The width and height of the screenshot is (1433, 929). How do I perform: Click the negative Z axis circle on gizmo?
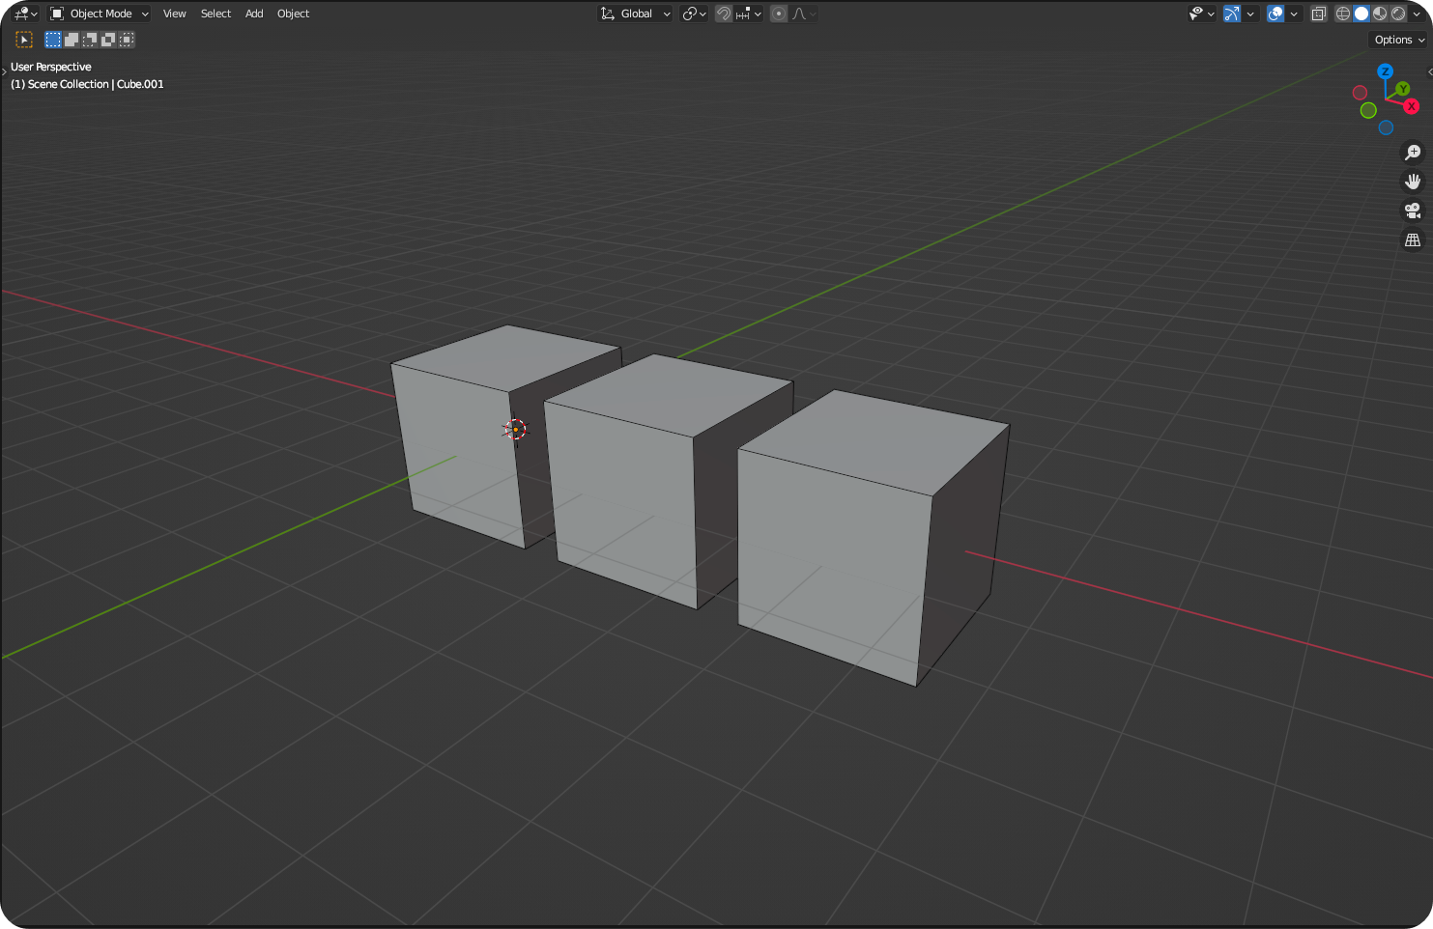[1386, 127]
